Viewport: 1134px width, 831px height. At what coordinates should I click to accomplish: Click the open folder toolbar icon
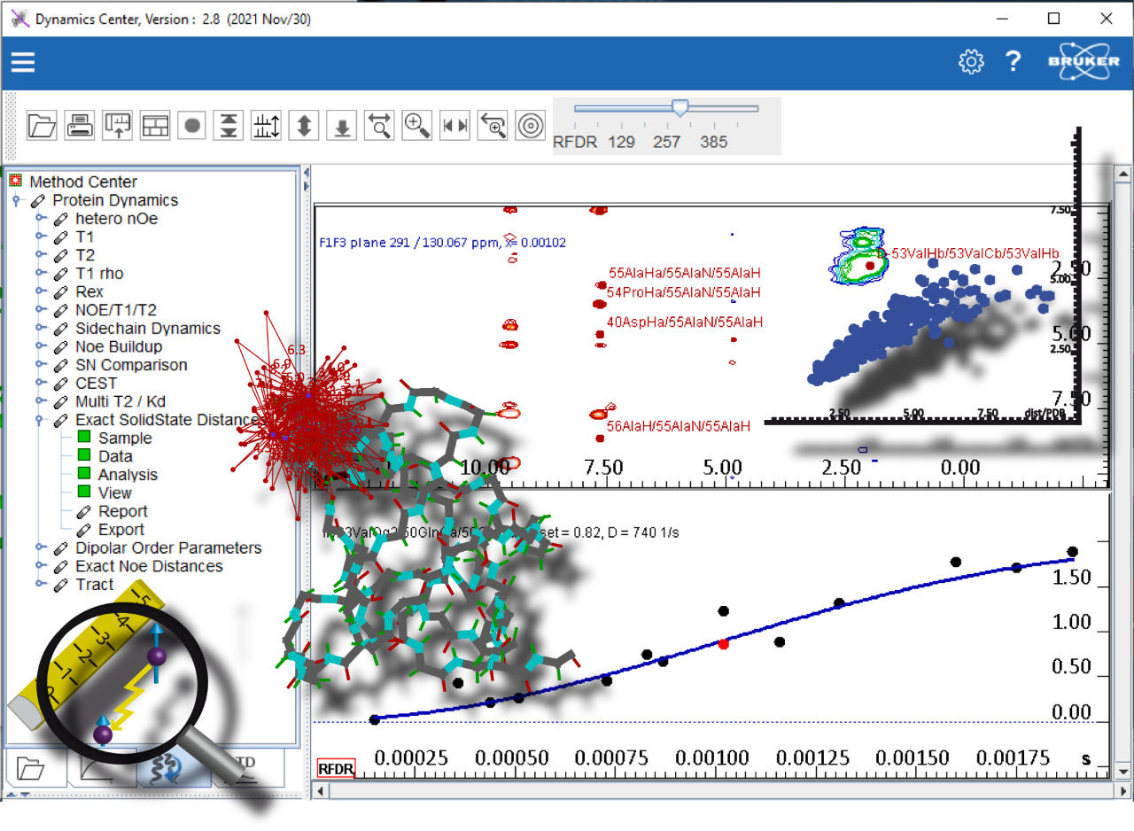[x=42, y=126]
